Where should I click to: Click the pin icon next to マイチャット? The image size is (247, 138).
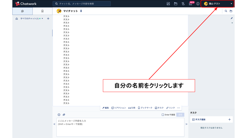(x=81, y=11)
